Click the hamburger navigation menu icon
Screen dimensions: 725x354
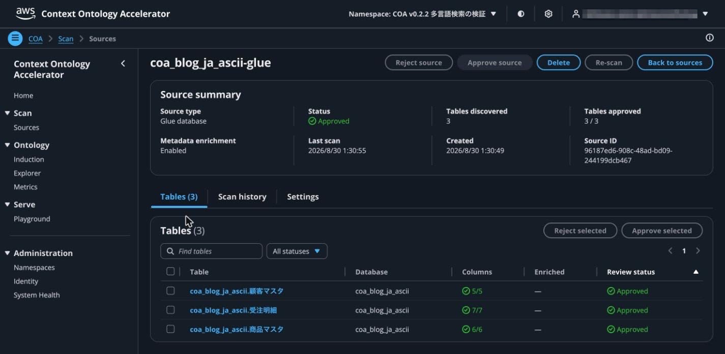coord(15,38)
